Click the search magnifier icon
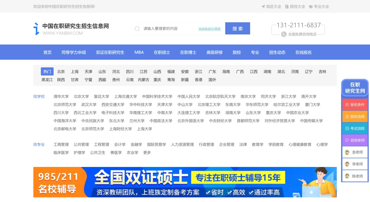This screenshot has width=370, height=202. click(137, 29)
